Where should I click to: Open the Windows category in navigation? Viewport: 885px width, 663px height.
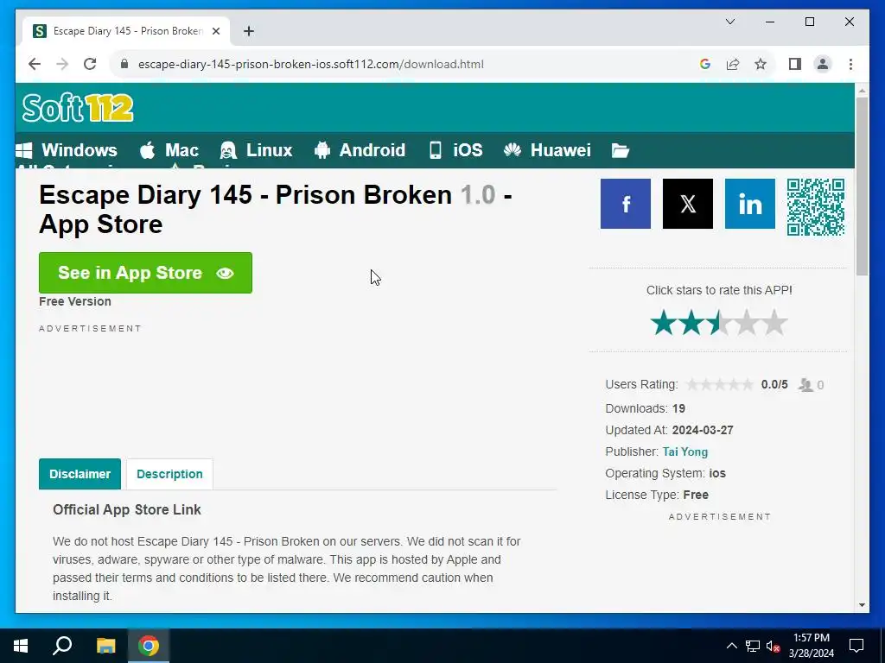point(67,150)
